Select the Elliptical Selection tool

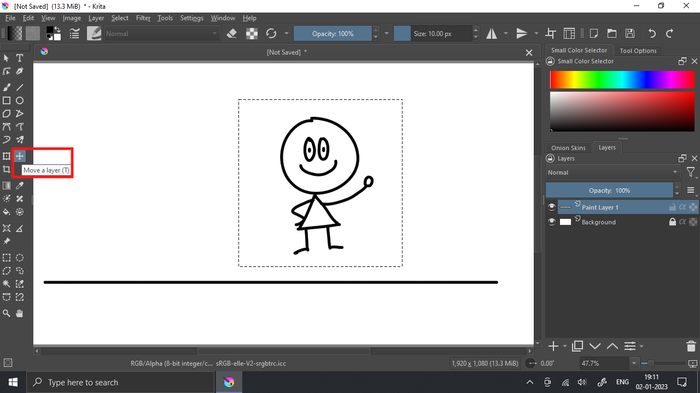click(20, 258)
